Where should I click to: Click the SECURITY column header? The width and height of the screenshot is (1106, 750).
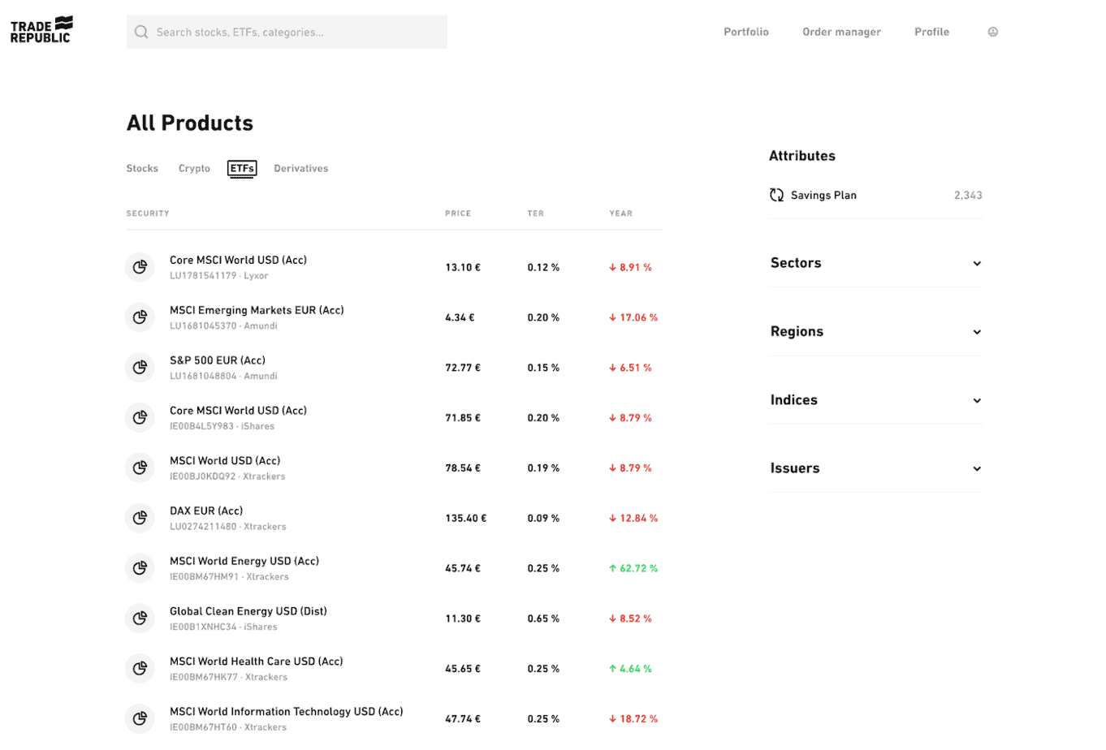148,213
